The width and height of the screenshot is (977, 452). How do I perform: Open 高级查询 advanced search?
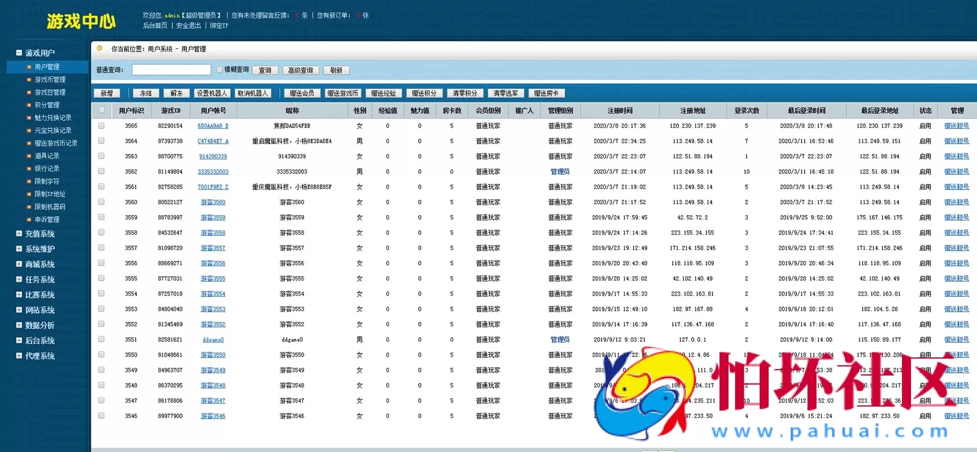pos(300,70)
